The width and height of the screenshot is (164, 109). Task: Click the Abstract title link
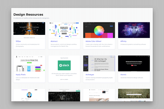54,41
